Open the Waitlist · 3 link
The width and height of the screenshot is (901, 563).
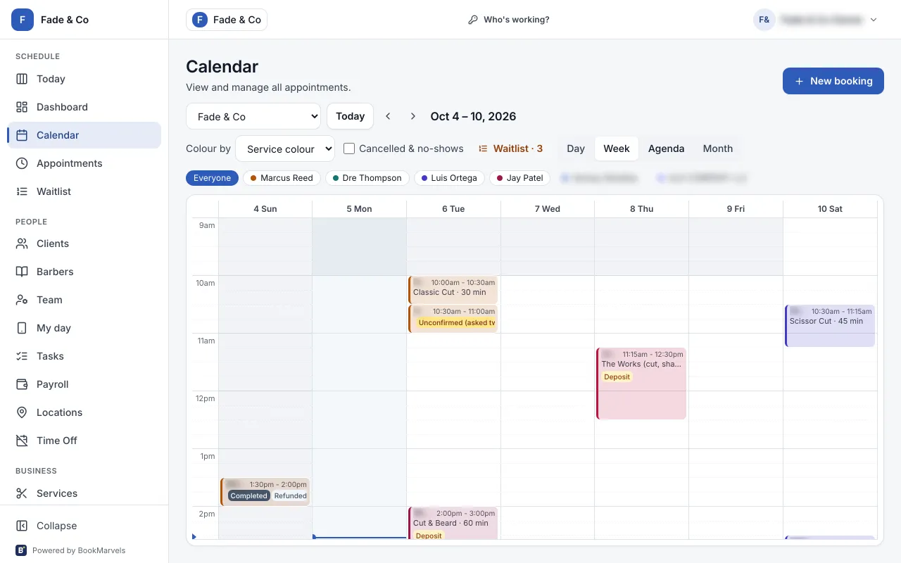[510, 148]
